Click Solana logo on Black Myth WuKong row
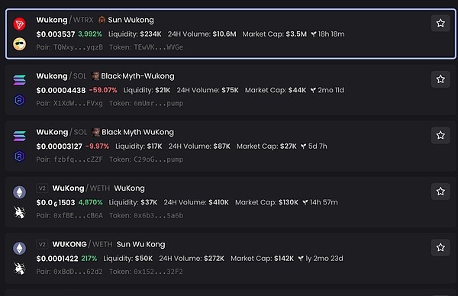 pyautogui.click(x=20, y=136)
